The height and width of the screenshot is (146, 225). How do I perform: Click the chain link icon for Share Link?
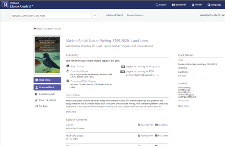point(36,100)
